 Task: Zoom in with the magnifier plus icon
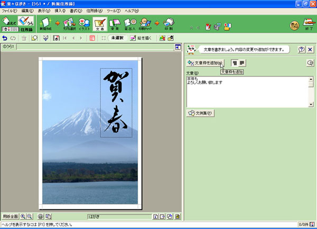click(x=23, y=216)
